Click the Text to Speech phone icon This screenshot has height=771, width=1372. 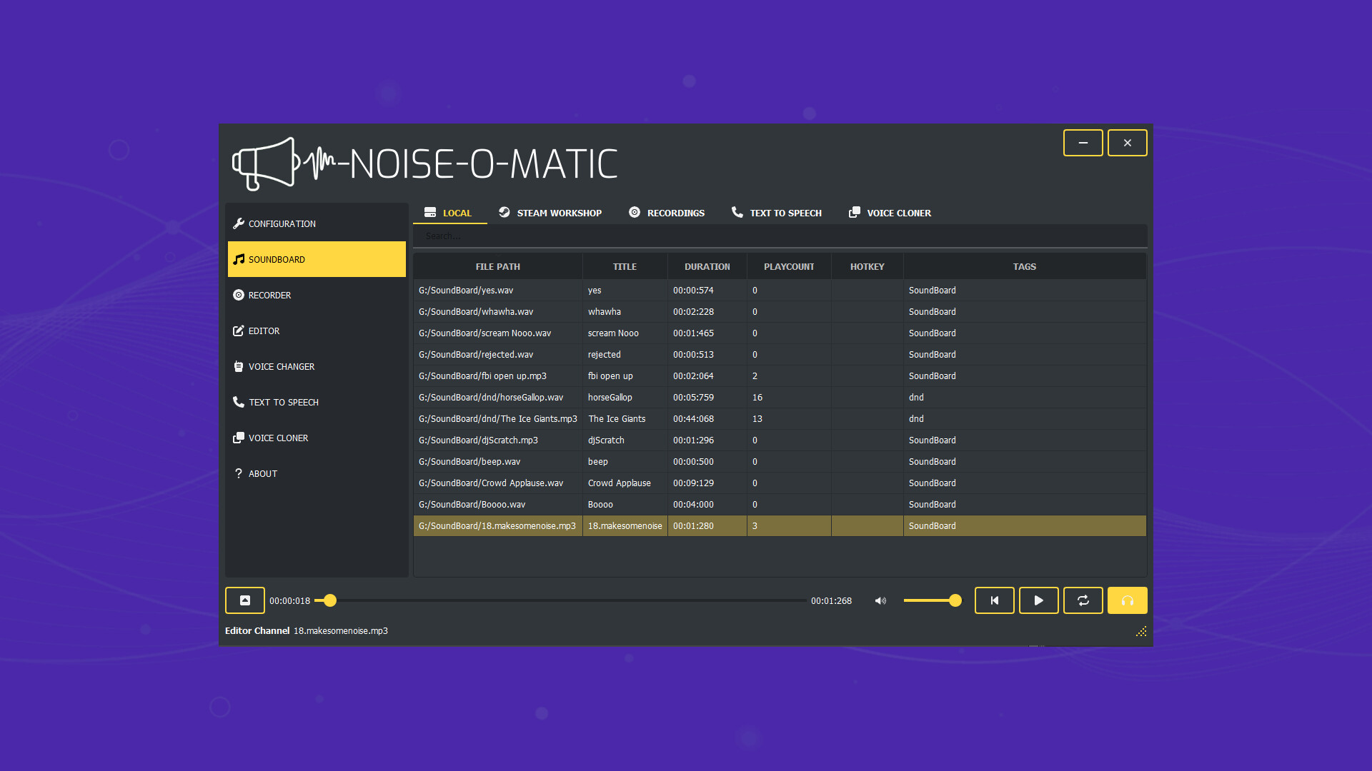[239, 402]
